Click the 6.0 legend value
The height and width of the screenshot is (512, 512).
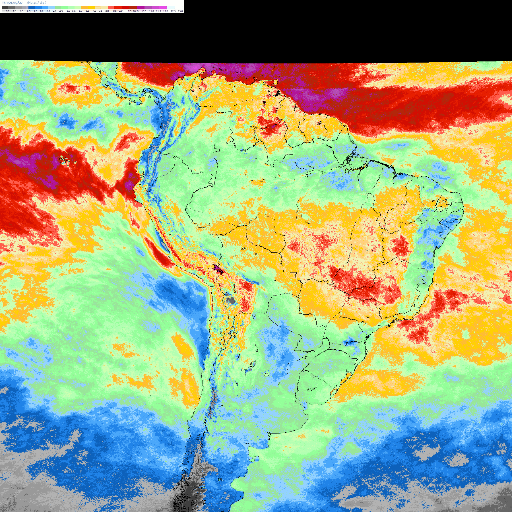pos(80,11)
